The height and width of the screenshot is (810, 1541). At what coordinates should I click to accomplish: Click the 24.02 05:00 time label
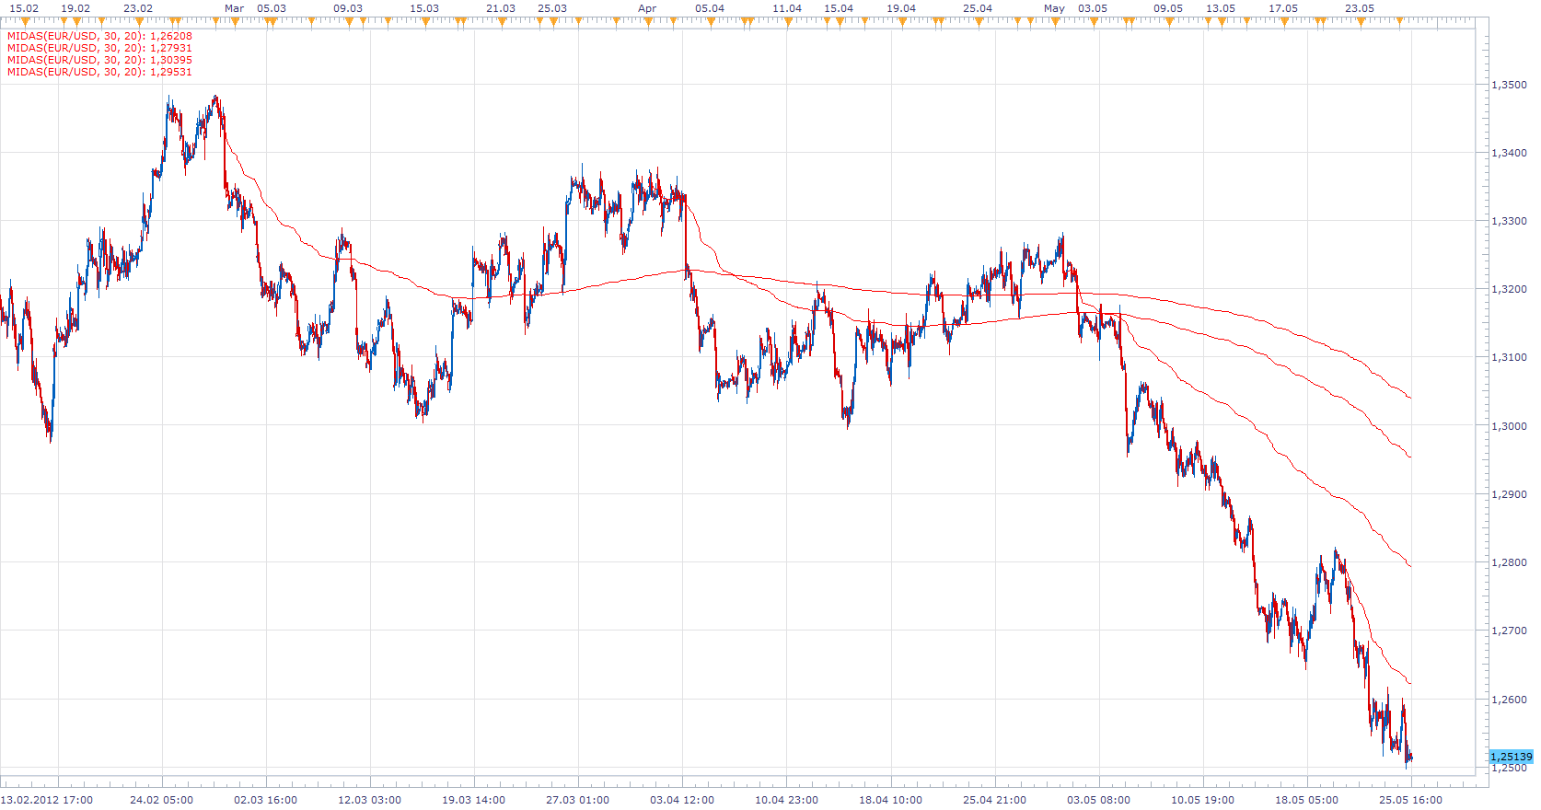pos(161,800)
